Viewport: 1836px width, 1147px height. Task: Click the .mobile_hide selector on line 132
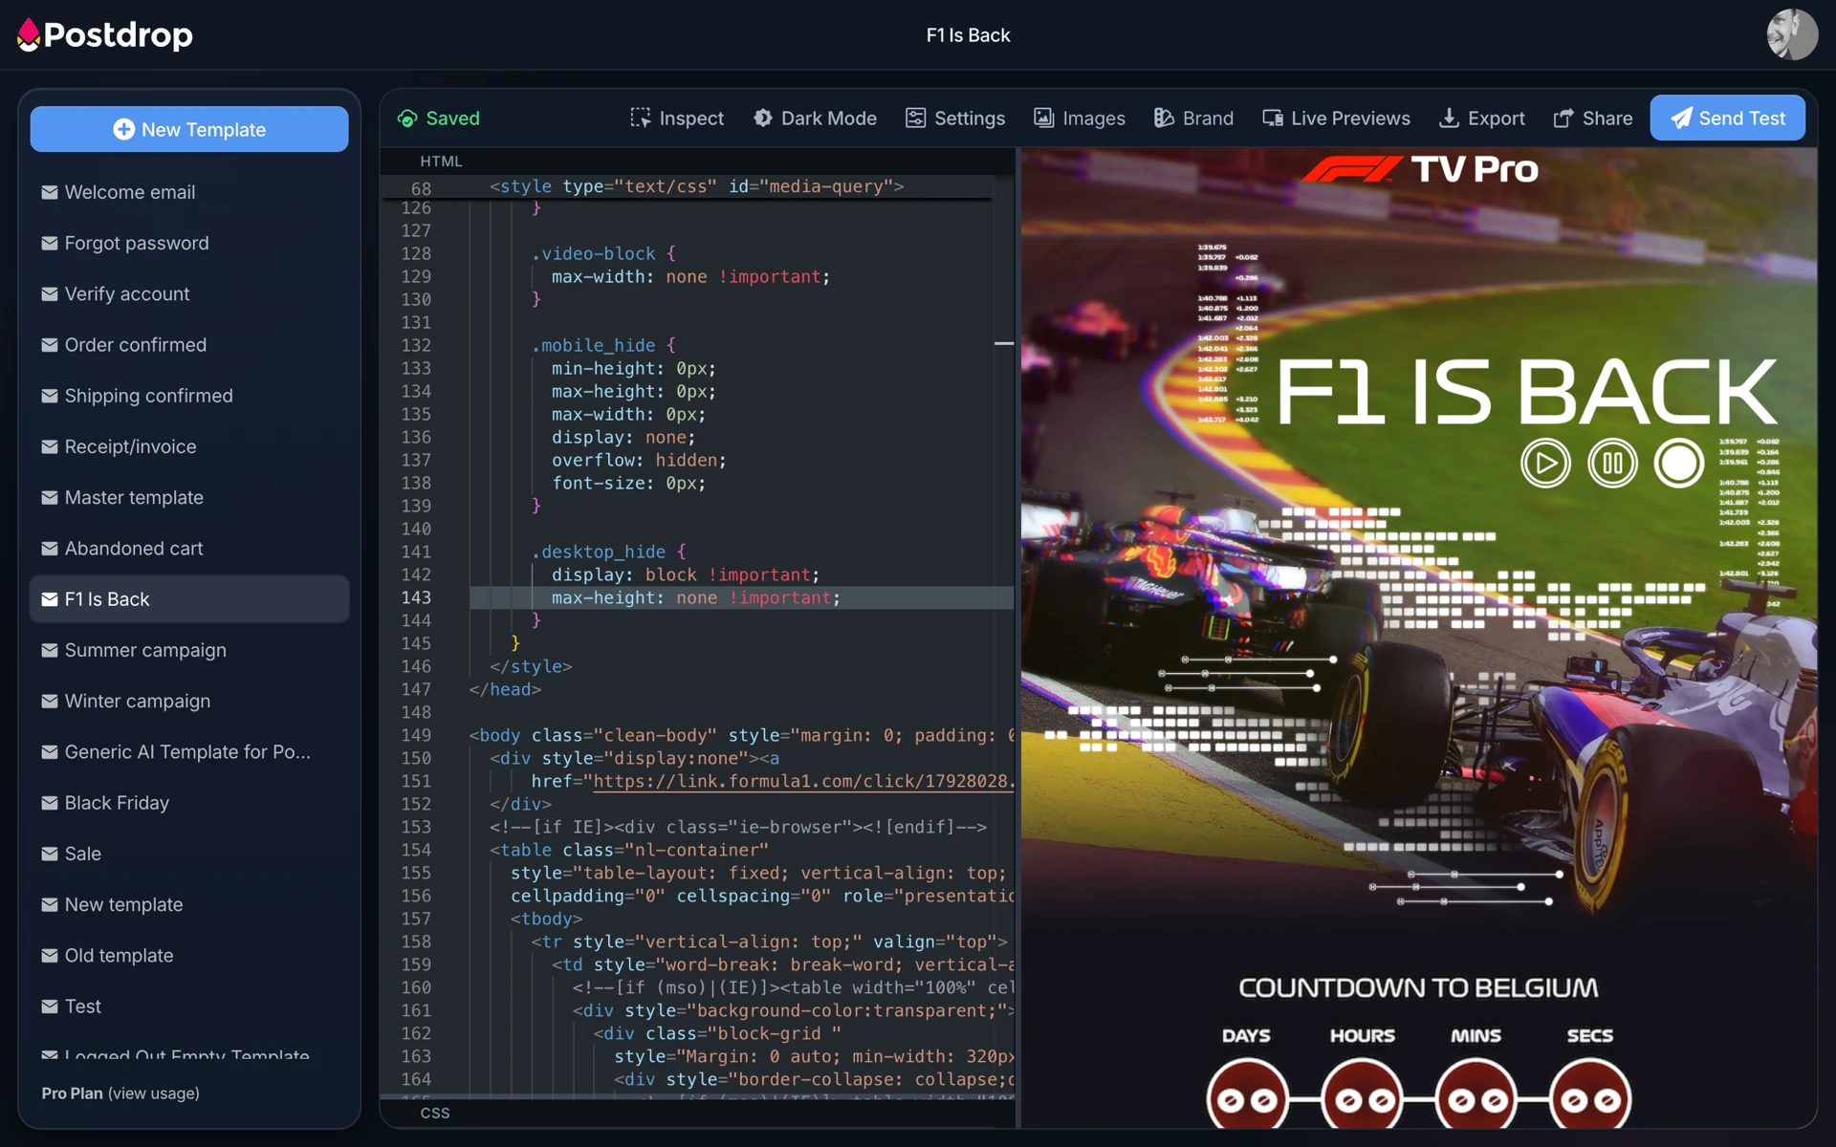[x=593, y=346]
